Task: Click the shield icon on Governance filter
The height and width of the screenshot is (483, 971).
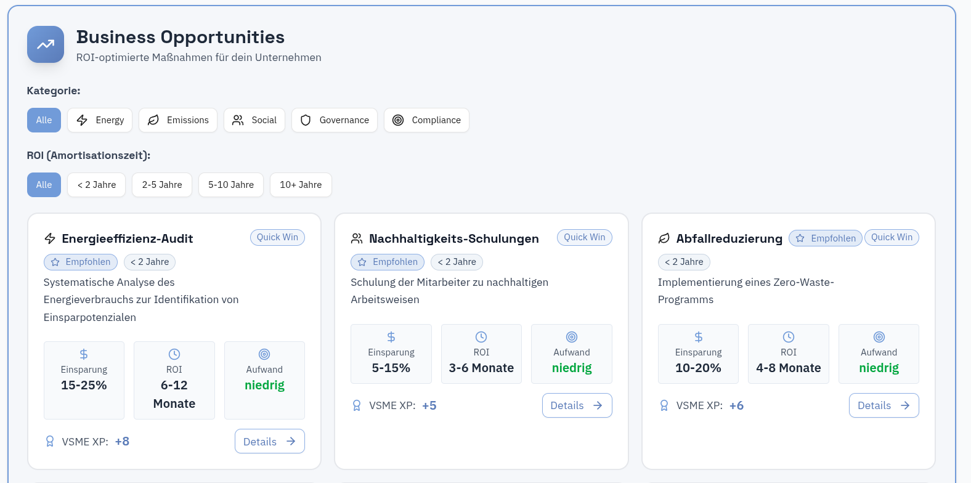Action: click(x=306, y=120)
